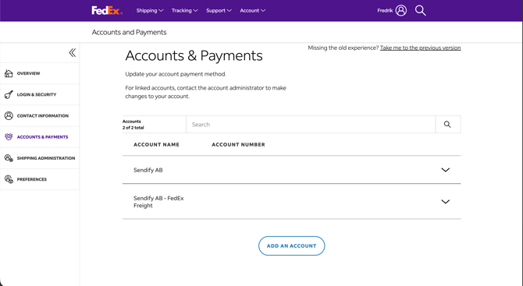Open the Shipping dropdown menu
This screenshot has width=523, height=286.
(150, 11)
